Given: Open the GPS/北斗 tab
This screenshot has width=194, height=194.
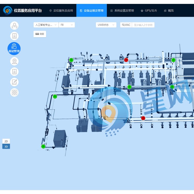Looking at the screenshot, I should tap(149, 11).
